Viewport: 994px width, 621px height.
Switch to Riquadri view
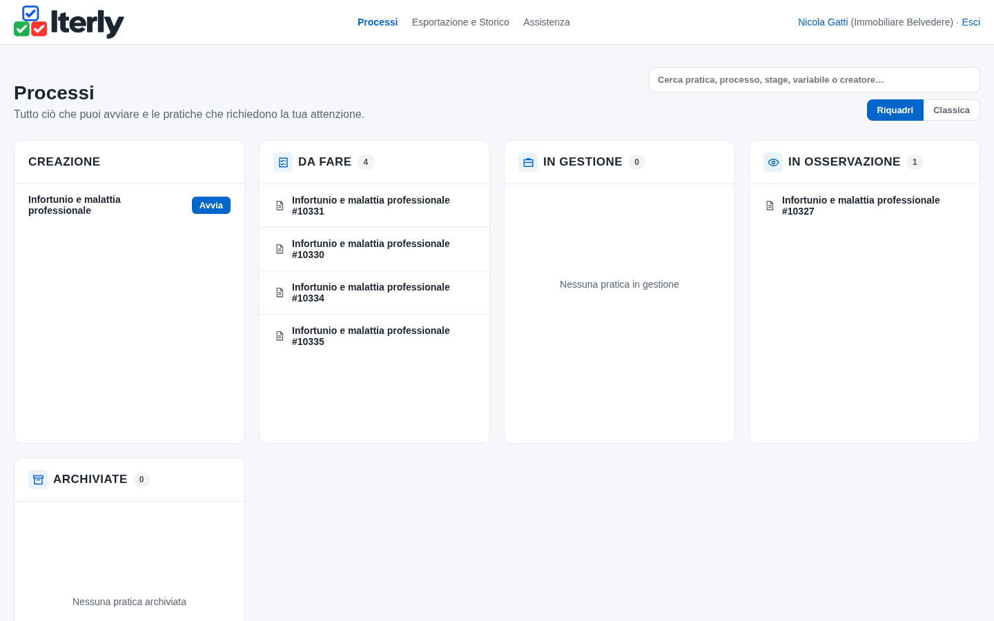895,110
